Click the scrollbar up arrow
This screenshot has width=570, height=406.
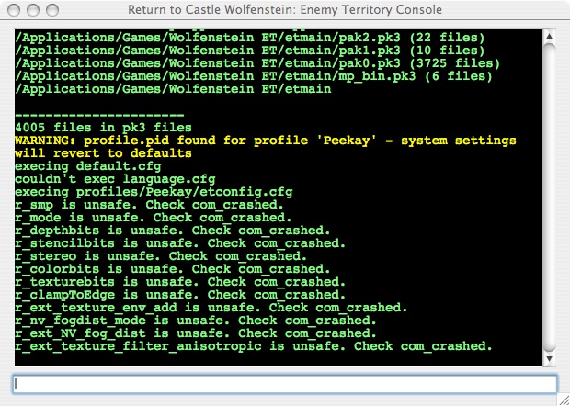pos(549,36)
